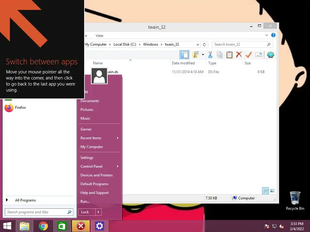This screenshot has height=232, width=310.
Task: Open the Store from the taskbar
Action: tap(62, 226)
